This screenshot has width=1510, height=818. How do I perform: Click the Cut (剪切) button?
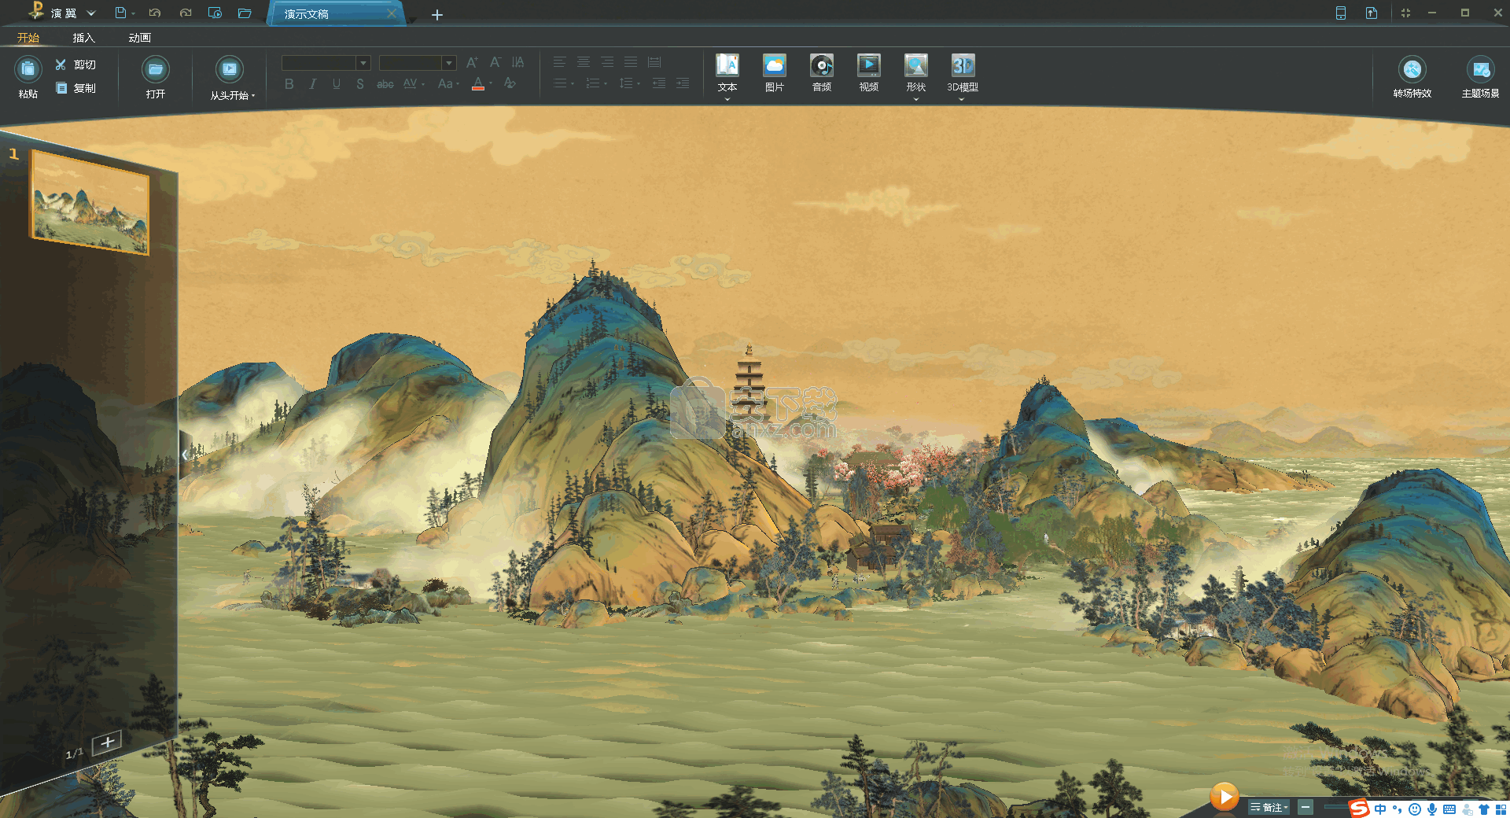[x=75, y=64]
